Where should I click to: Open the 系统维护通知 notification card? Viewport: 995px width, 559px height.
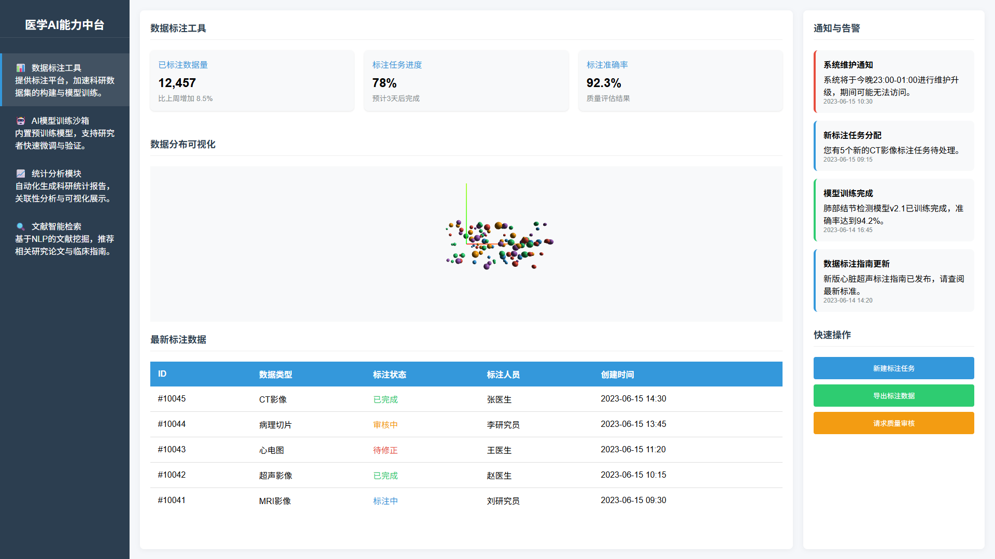(x=893, y=82)
